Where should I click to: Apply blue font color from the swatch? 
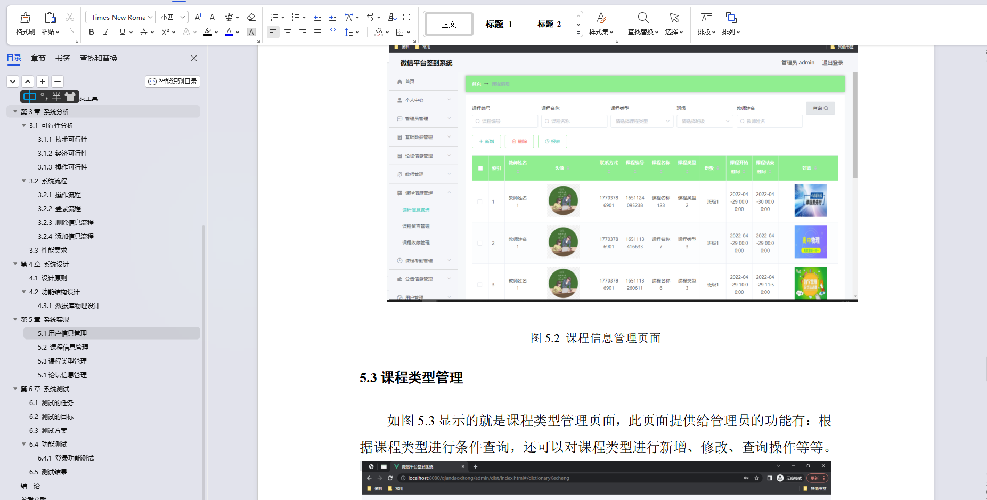pos(229,32)
